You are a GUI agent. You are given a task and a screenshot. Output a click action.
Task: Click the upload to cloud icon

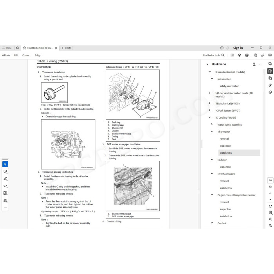click(x=240, y=55)
